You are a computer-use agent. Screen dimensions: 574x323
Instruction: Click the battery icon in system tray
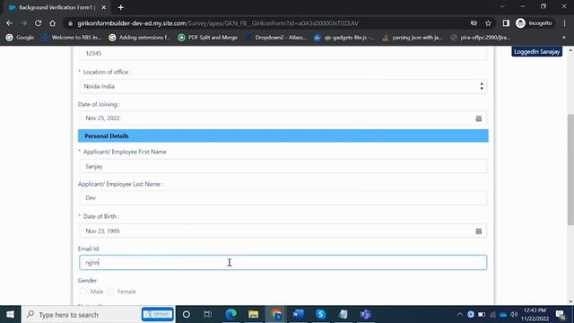pos(482,314)
